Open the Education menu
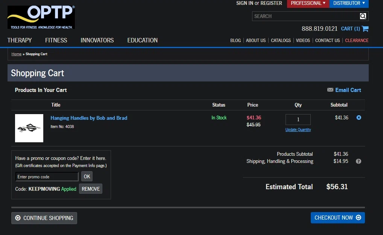This screenshot has height=235, width=383. (x=143, y=40)
